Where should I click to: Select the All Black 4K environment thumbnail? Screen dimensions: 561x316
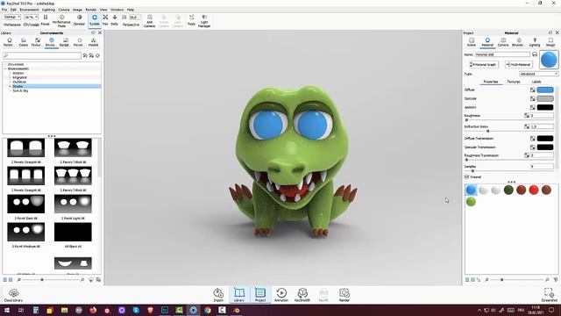coord(73,232)
